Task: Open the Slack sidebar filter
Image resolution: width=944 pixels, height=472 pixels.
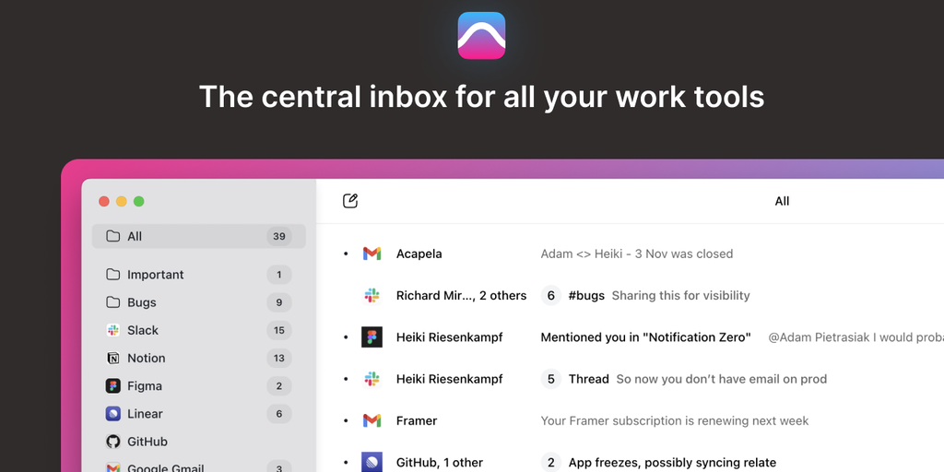Action: point(142,330)
